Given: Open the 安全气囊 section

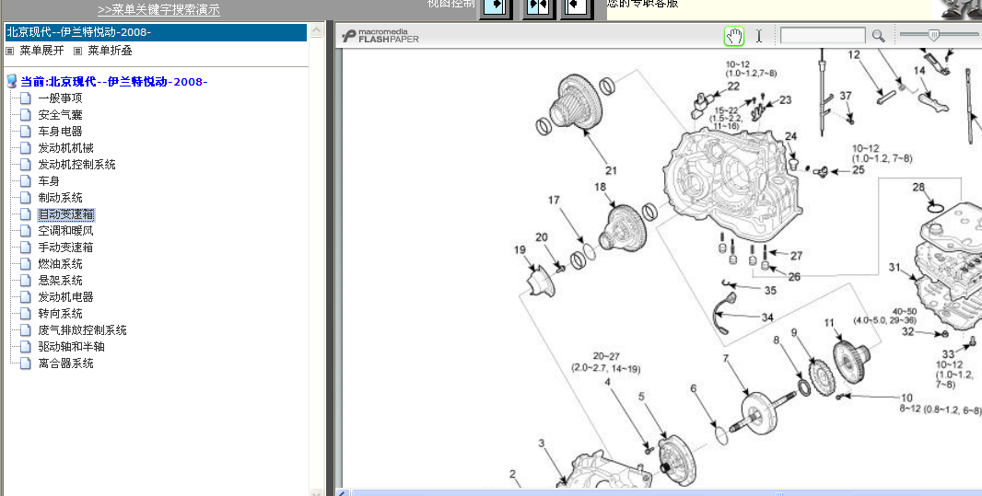Looking at the screenshot, I should tap(60, 115).
